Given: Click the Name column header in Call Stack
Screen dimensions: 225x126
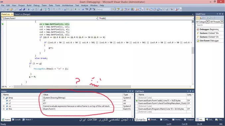Looking at the screenshot, I should [162, 95].
